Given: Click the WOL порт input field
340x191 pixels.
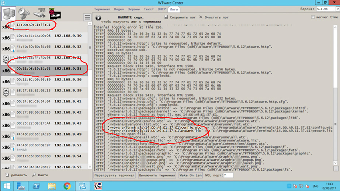Looking at the screenshot, I should point(228,175).
